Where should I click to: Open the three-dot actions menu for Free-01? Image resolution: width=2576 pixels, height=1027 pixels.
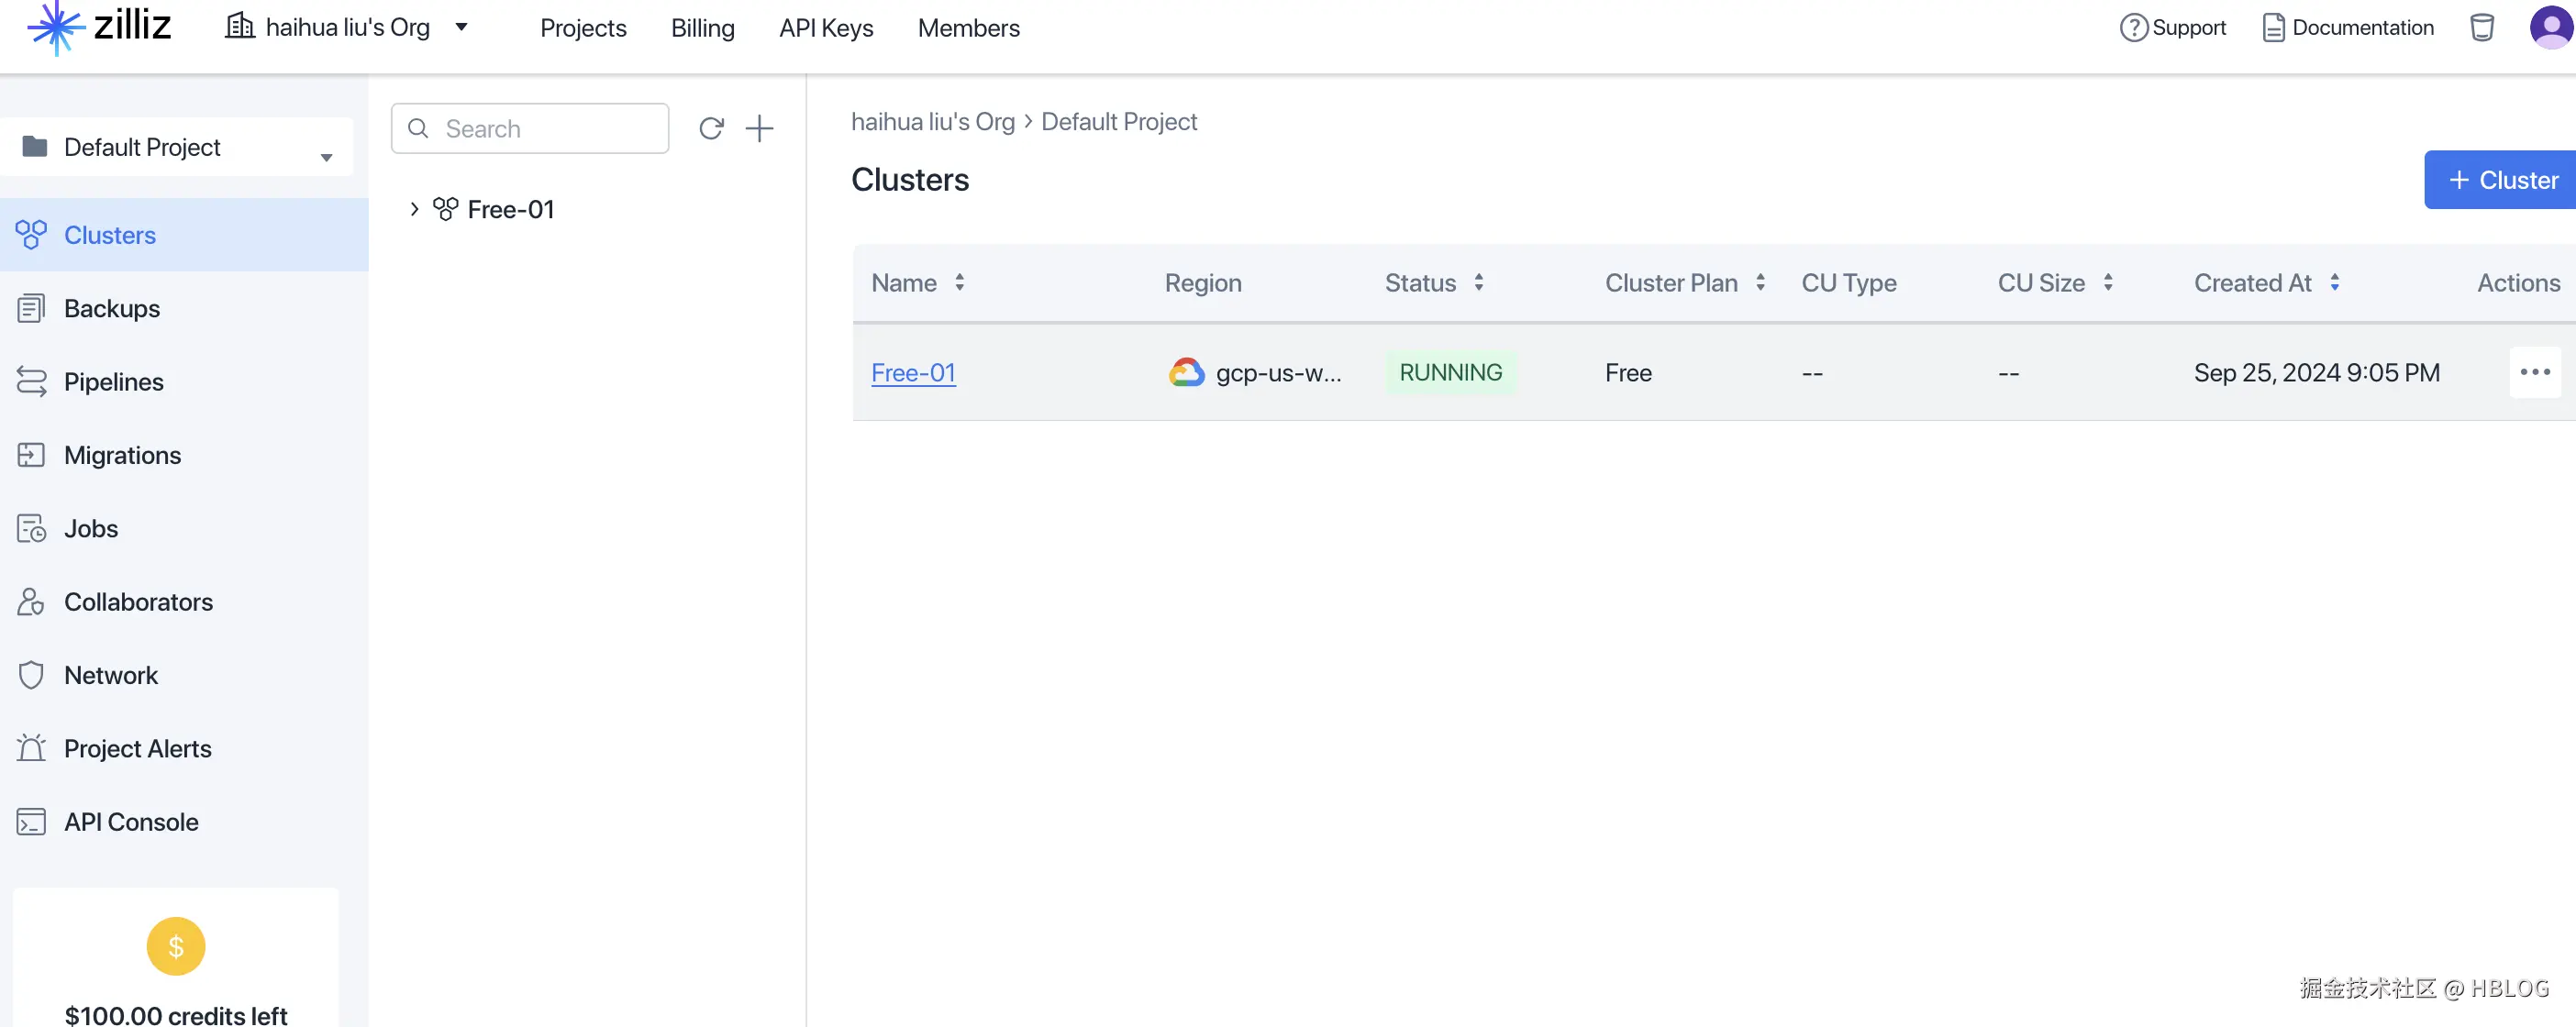(x=2534, y=372)
